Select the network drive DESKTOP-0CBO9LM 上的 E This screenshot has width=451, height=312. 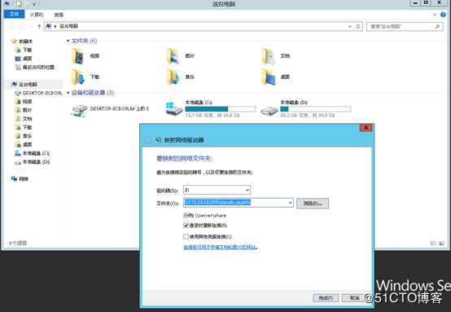pos(110,111)
